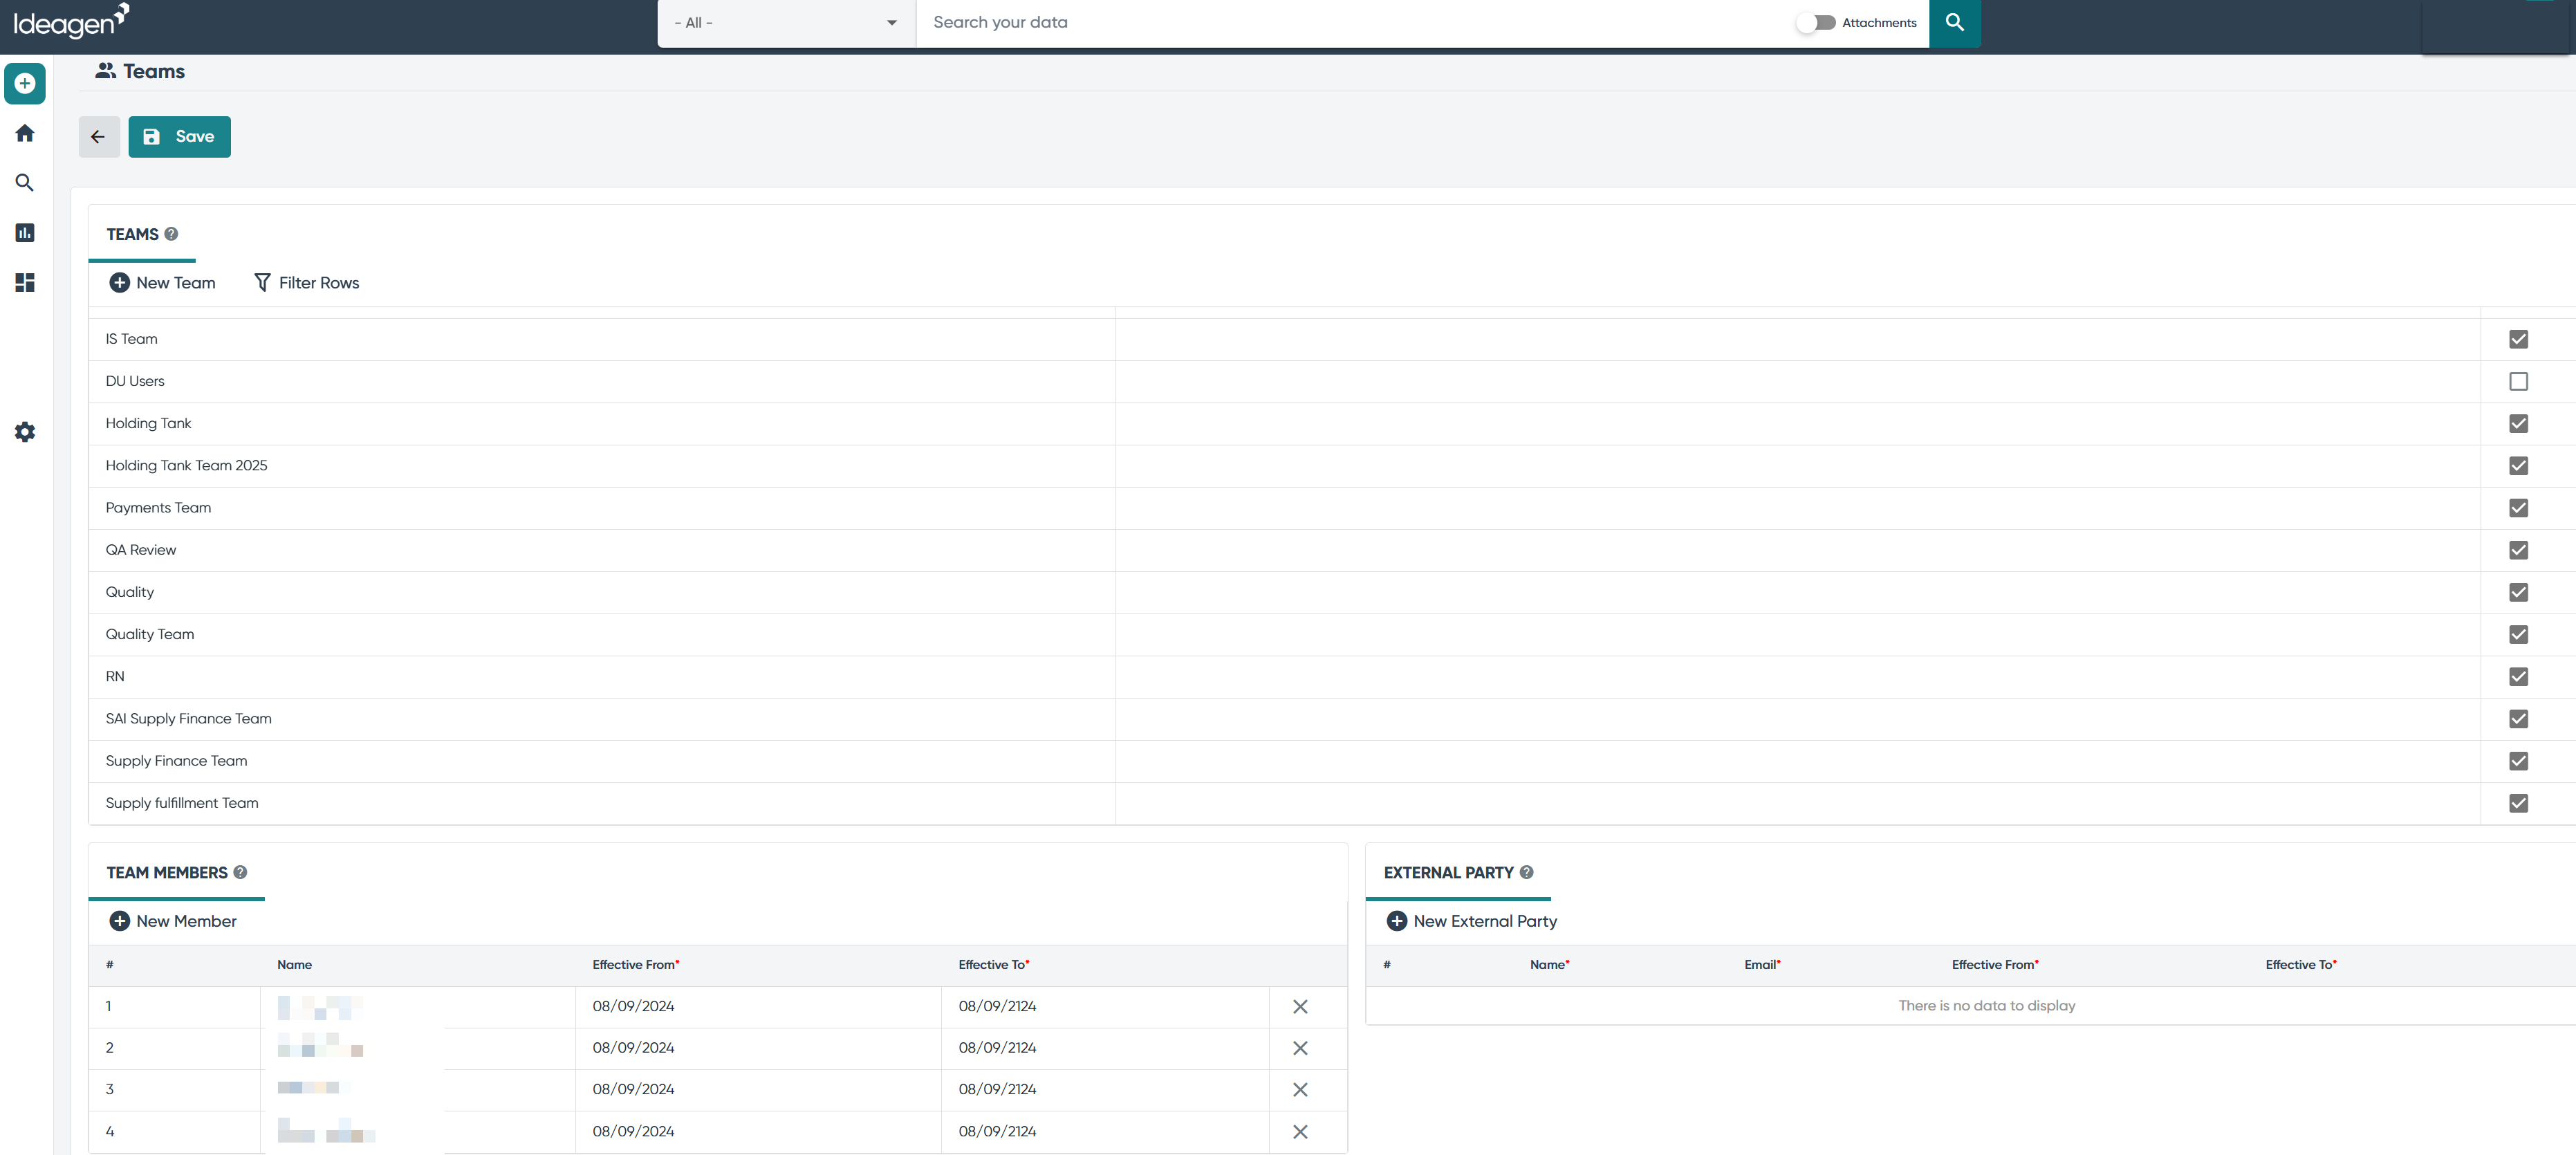Viewport: 2576px width, 1155px height.
Task: Toggle the Attachments switch
Action: coord(1816,23)
